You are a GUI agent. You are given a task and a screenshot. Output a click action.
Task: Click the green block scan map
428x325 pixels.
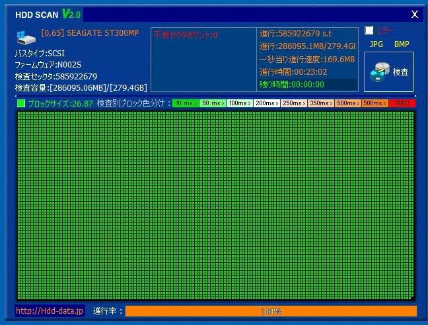[x=216, y=205]
